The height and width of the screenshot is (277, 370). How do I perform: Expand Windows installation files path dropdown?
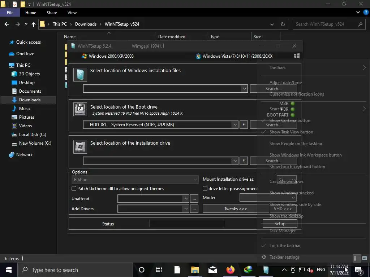[244, 89]
